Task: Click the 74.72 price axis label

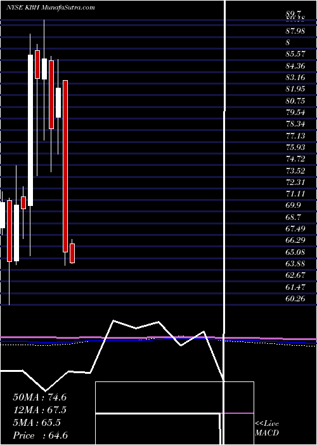Action: 295,159
